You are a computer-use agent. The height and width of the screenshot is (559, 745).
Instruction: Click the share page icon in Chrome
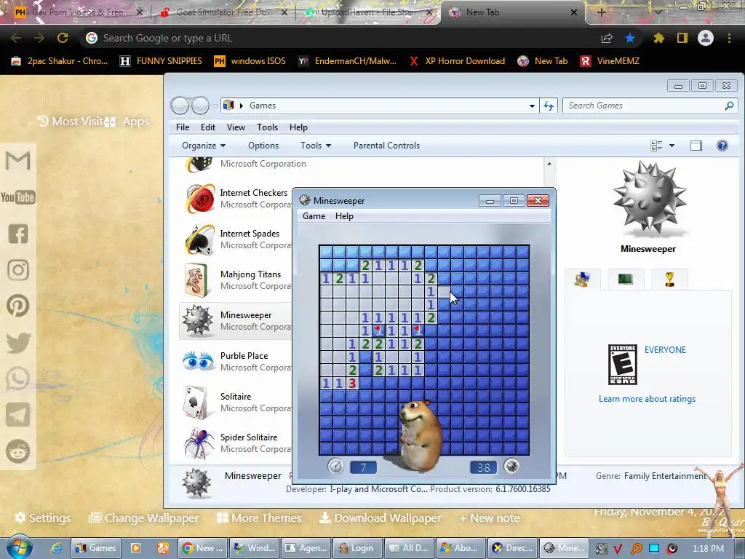coord(607,38)
